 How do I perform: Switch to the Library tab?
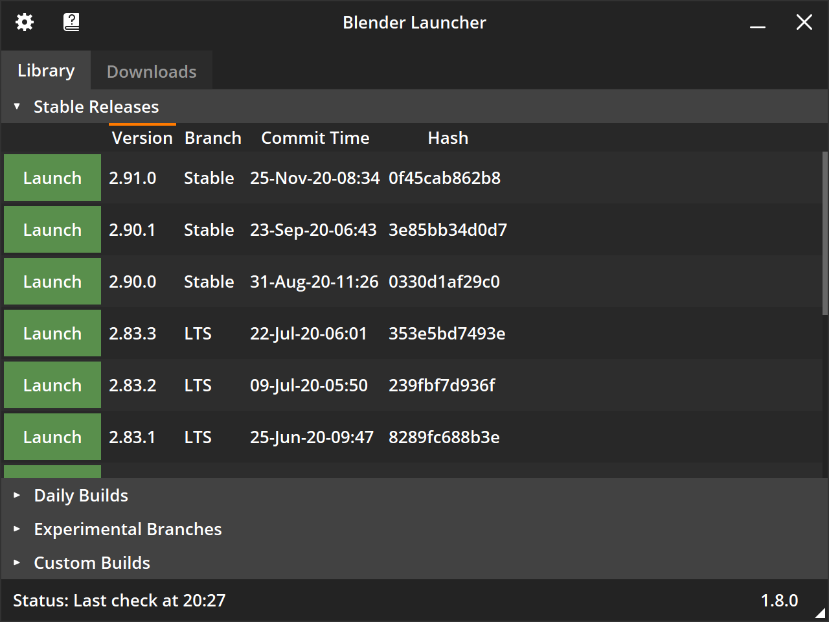(x=46, y=70)
